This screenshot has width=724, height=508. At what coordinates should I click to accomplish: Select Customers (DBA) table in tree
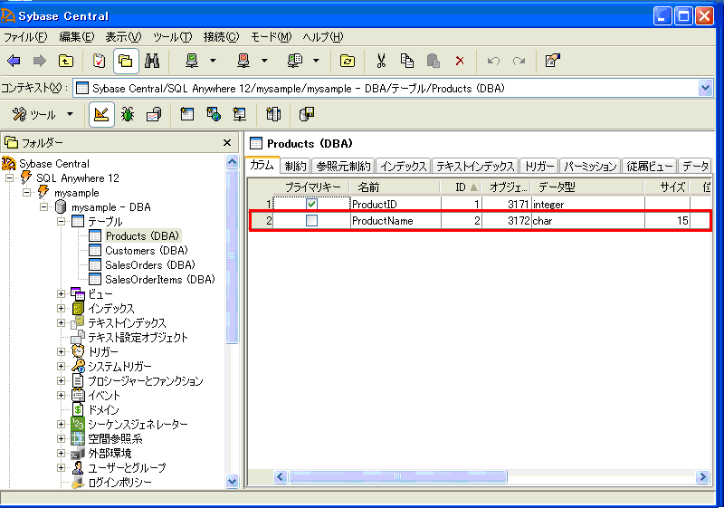[146, 251]
